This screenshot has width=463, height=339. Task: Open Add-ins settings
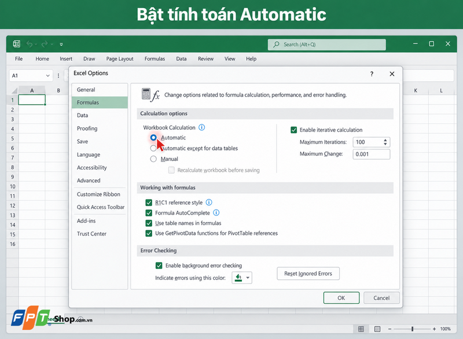coord(100,220)
